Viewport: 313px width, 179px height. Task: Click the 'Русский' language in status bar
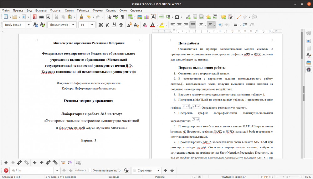point(160,177)
